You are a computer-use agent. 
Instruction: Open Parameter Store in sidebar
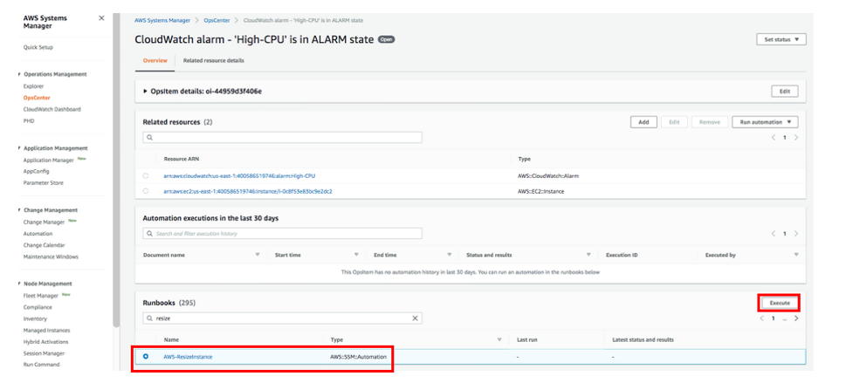point(44,182)
